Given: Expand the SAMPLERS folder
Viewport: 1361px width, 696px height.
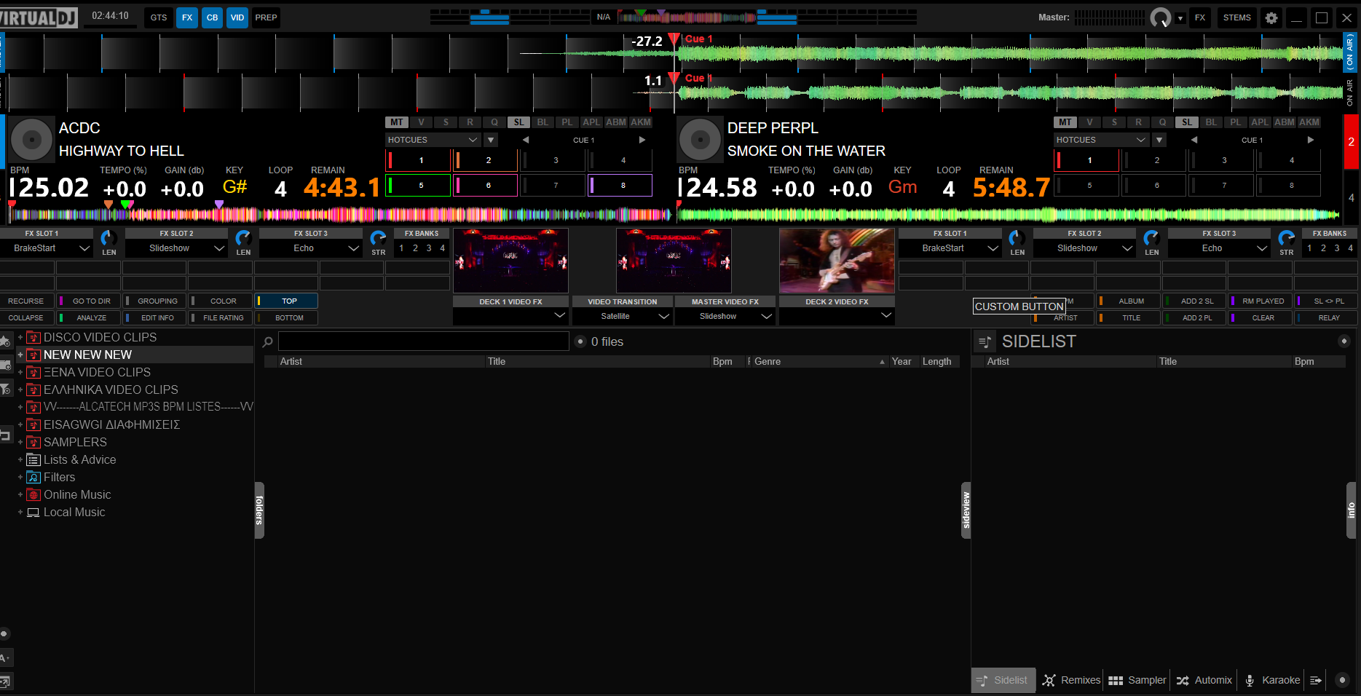Looking at the screenshot, I should tap(20, 442).
